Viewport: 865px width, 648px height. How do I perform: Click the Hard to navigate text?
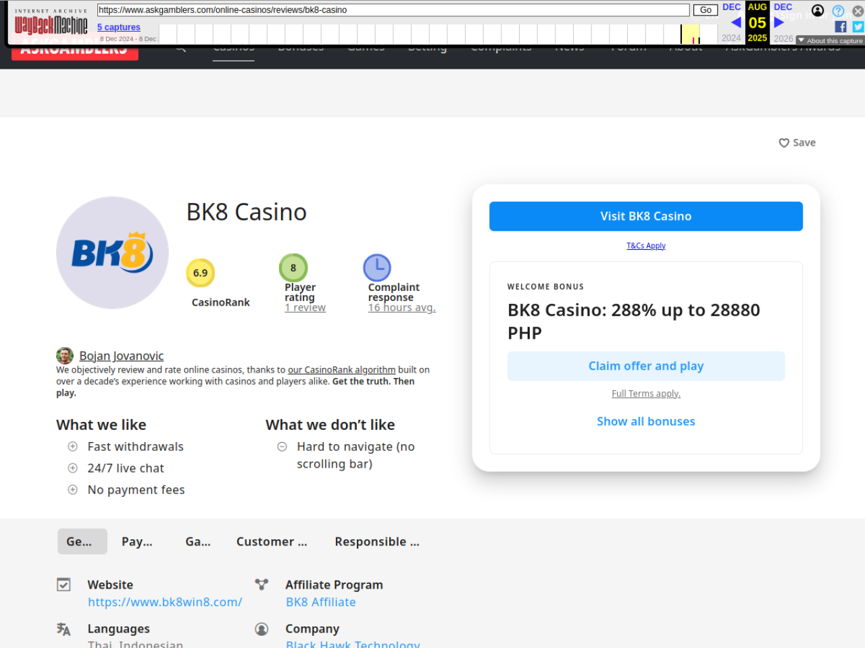[356, 456]
